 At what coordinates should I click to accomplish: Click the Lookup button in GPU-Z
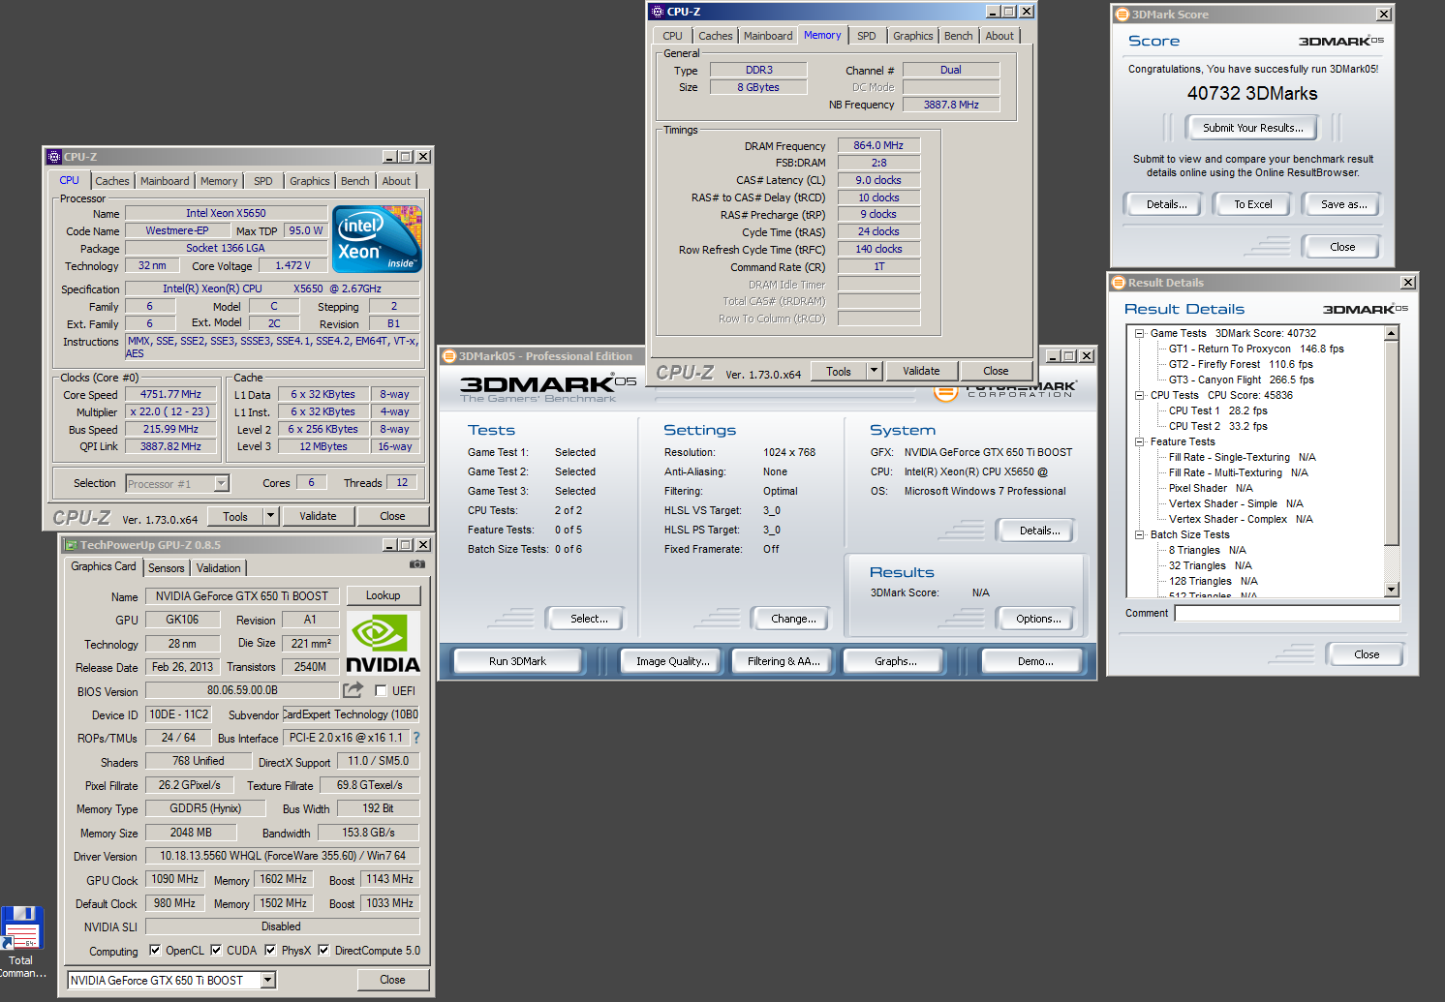[383, 595]
